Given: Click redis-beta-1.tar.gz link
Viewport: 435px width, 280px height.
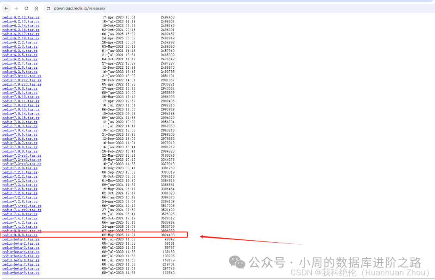Looking at the screenshot, I should click(x=21, y=239).
